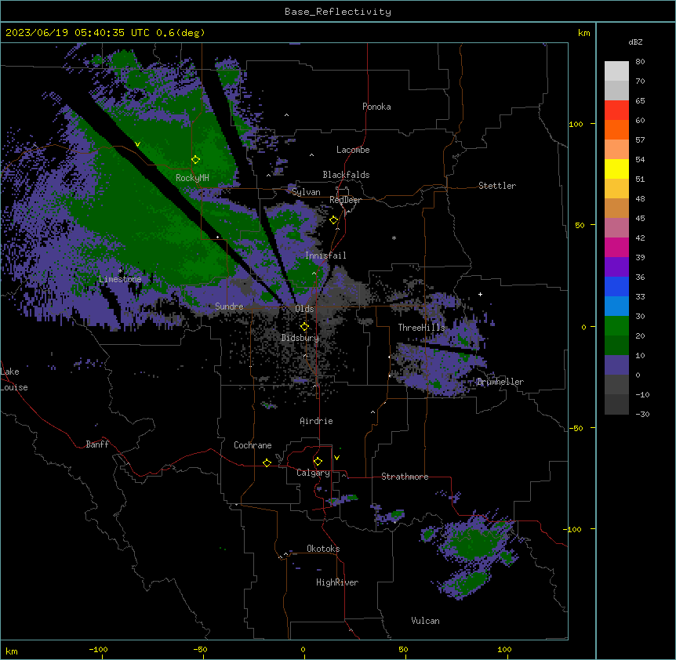The height and width of the screenshot is (660, 676).
Task: Click the Ponoka city label
Action: click(x=376, y=107)
